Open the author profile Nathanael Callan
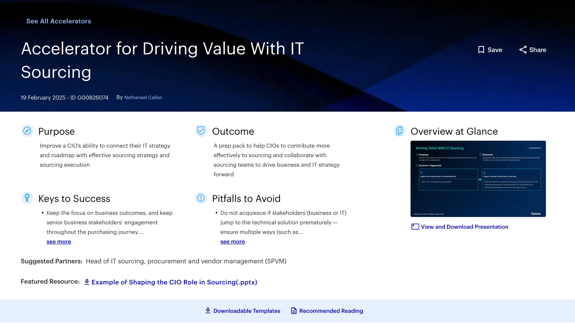This screenshot has height=323, width=575. (x=143, y=97)
